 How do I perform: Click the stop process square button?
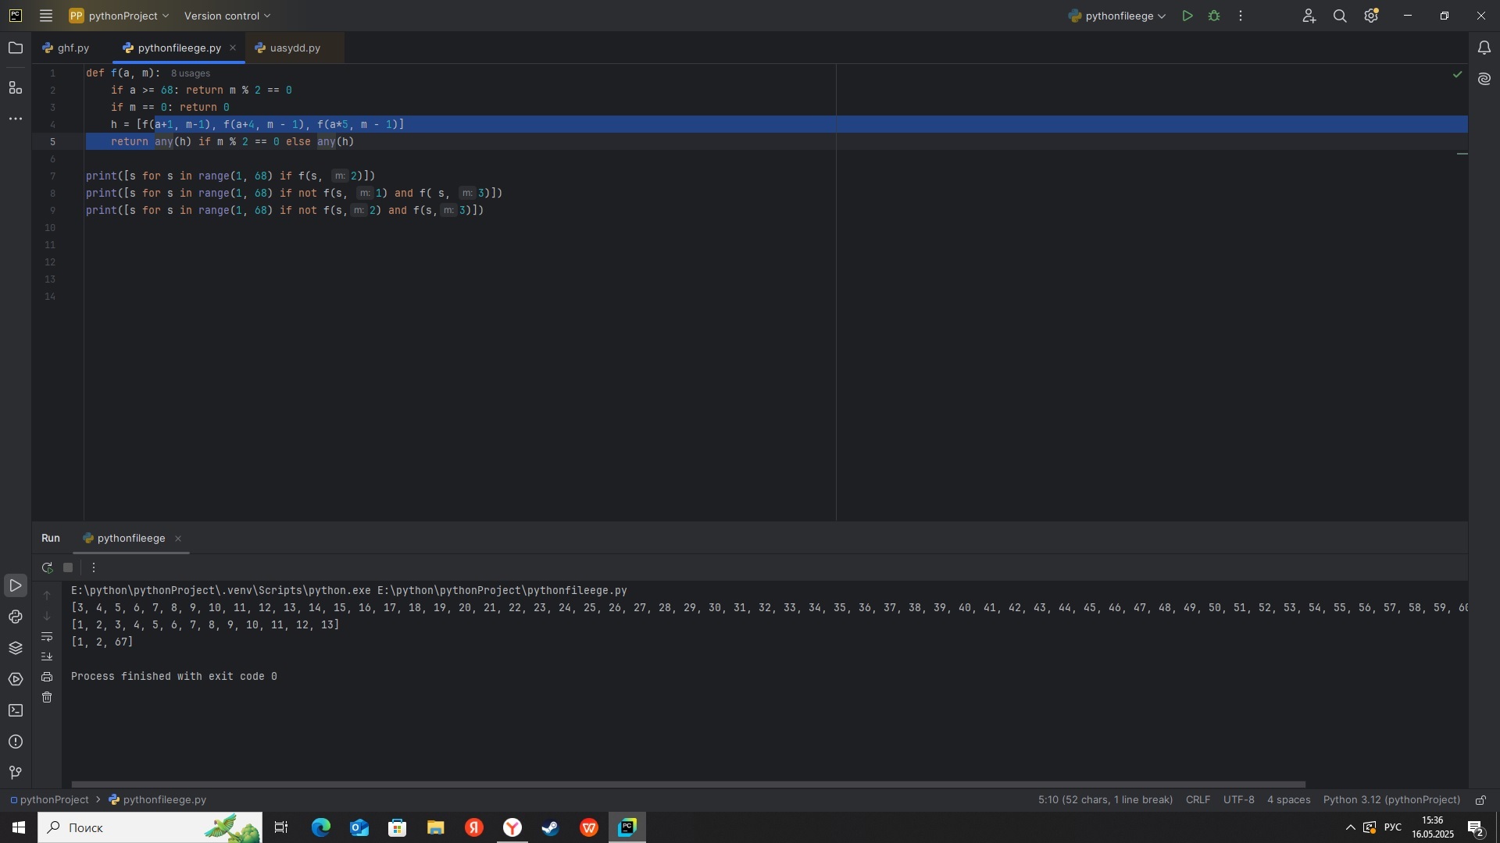click(x=68, y=567)
